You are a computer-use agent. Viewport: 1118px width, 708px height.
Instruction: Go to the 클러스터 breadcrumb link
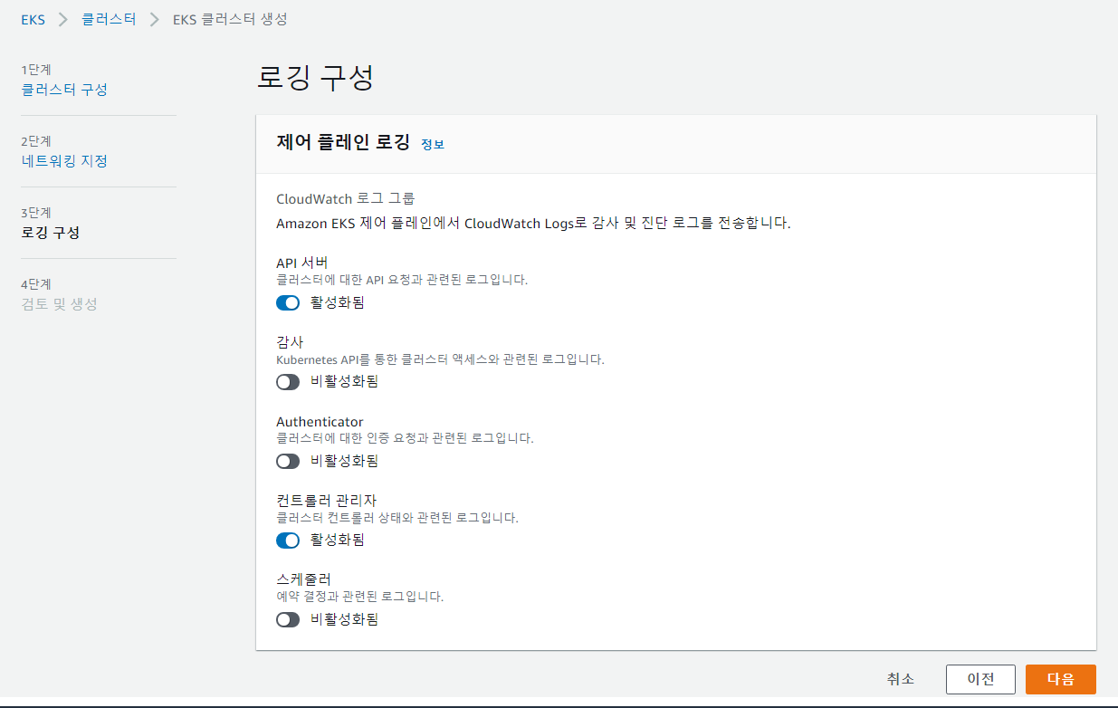[x=109, y=19]
